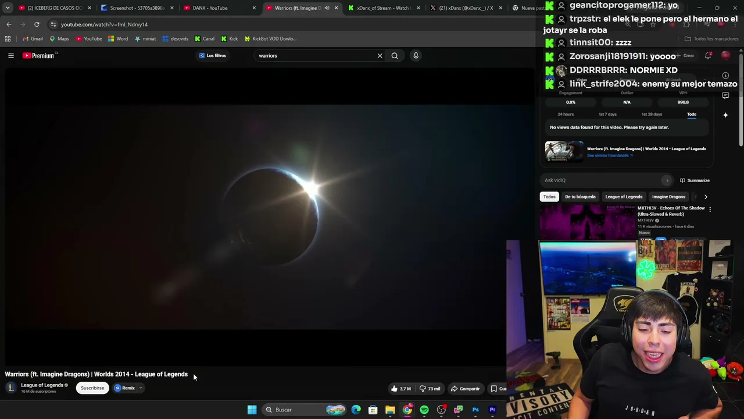Viewport: 744px width, 419px height.
Task: Select the '24 hours' views range
Action: (x=566, y=114)
